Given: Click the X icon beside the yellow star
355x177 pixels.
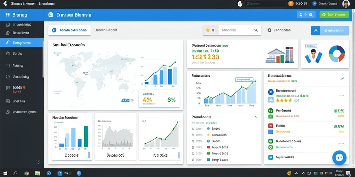Looking at the screenshot, I should click(x=213, y=30).
